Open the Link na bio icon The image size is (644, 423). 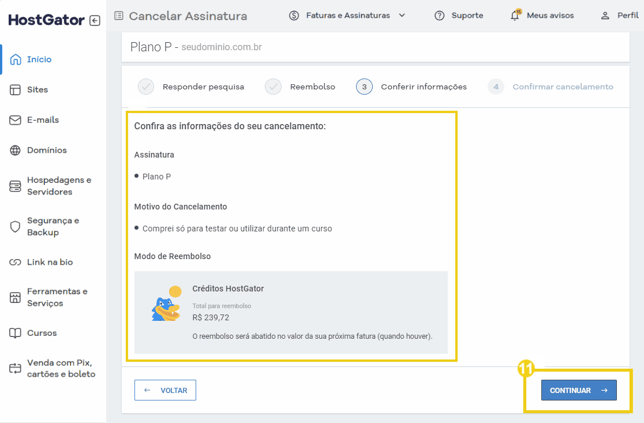point(14,262)
